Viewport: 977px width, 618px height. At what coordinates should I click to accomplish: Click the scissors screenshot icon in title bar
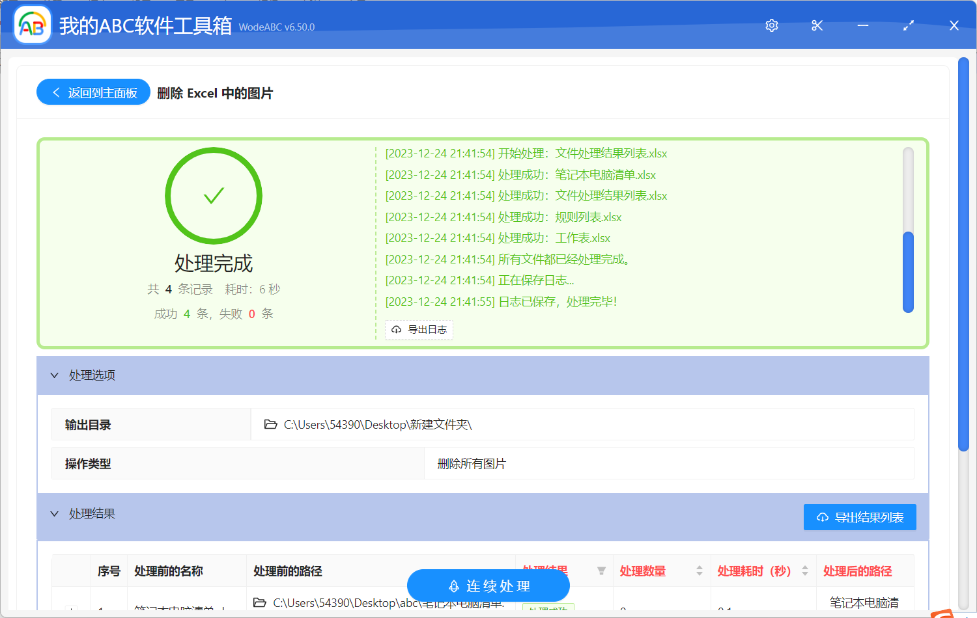[817, 25]
